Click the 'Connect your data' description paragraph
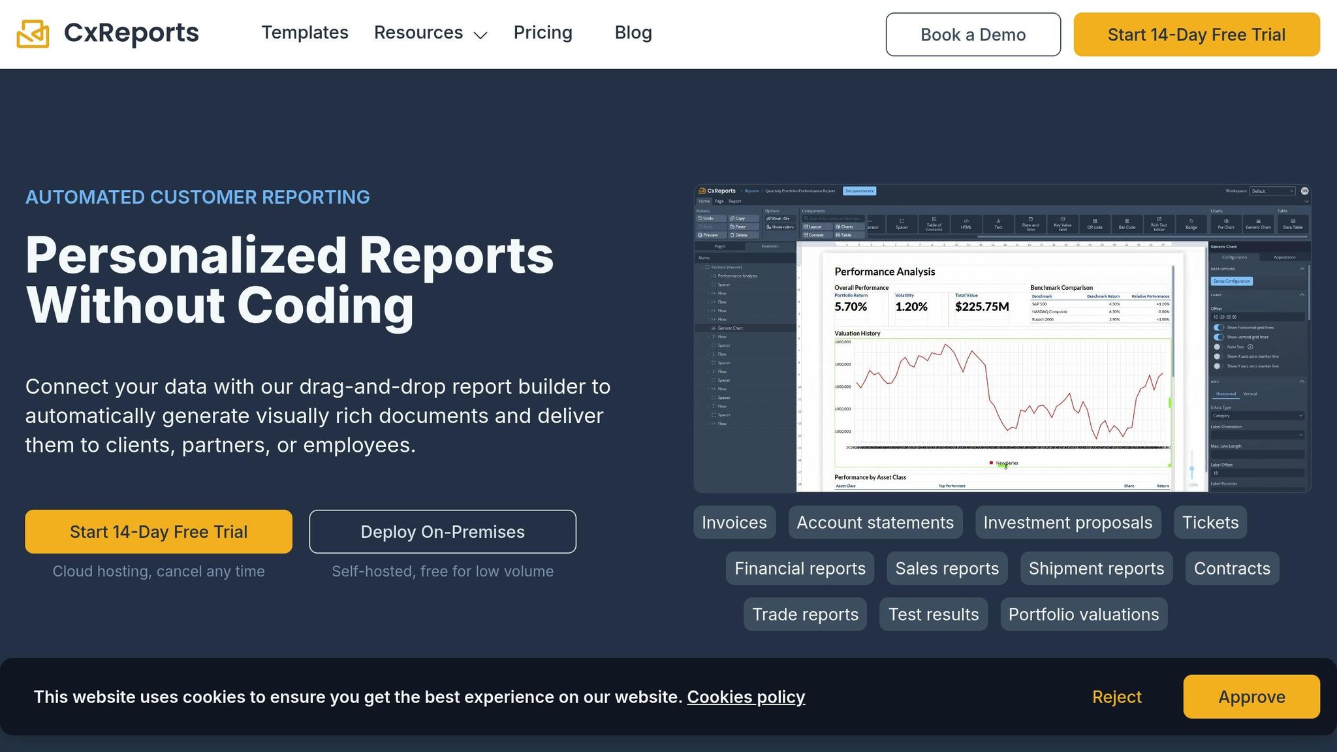The height and width of the screenshot is (752, 1337). coord(318,416)
